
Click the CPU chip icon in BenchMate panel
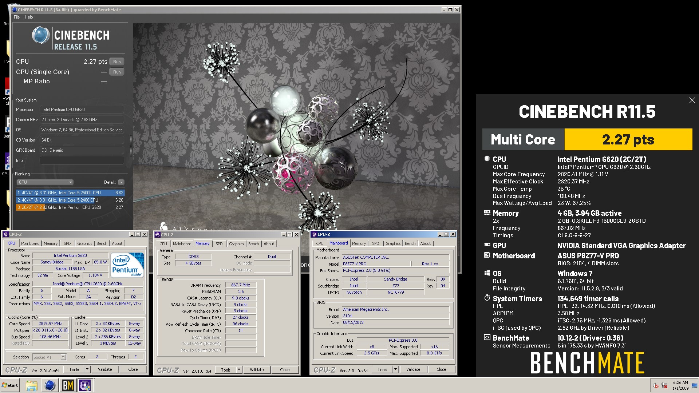tap(487, 159)
